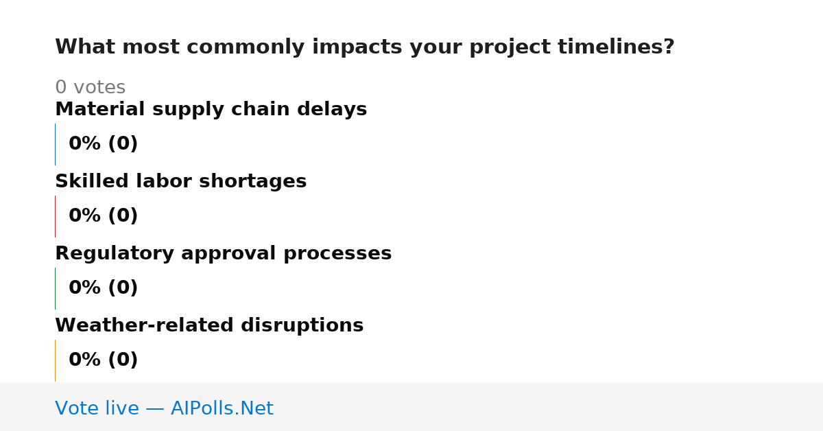Image resolution: width=823 pixels, height=431 pixels.
Task: Select the 'Material supply chain delays' option
Action: tap(211, 110)
